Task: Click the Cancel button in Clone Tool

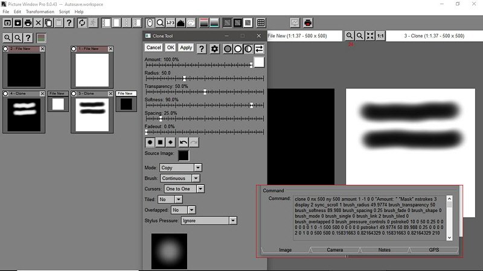Action: pyautogui.click(x=153, y=48)
